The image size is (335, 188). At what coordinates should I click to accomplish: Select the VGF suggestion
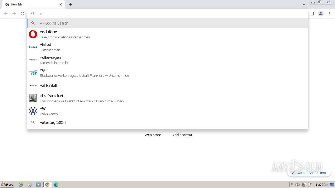[167, 73]
